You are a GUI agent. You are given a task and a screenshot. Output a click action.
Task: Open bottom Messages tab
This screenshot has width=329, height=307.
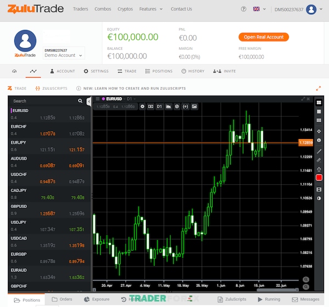point(306,299)
